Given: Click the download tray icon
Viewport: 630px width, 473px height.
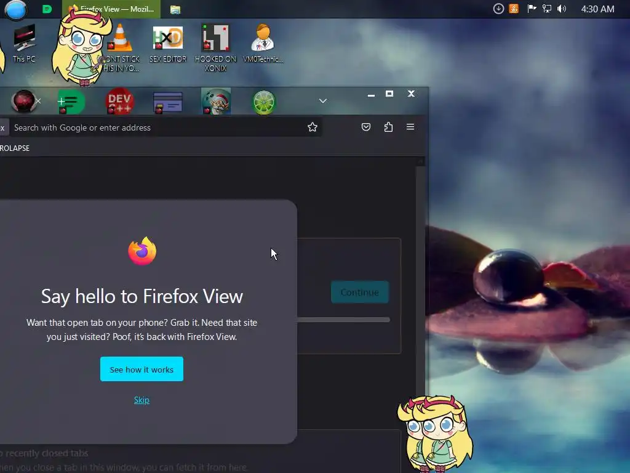Looking at the screenshot, I should pyautogui.click(x=498, y=9).
